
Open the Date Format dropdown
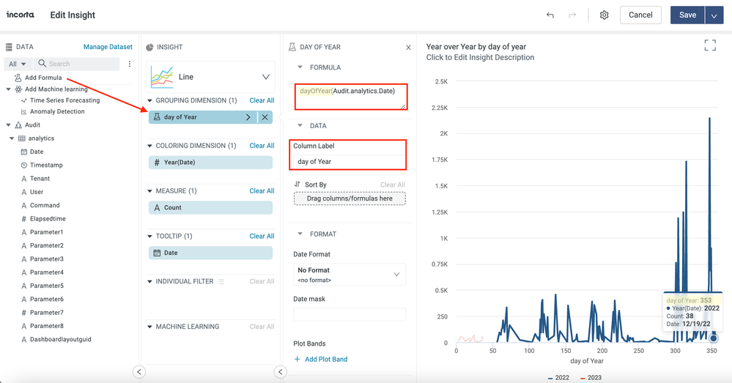pyautogui.click(x=350, y=275)
